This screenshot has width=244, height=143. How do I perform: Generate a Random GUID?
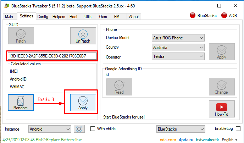(21, 103)
